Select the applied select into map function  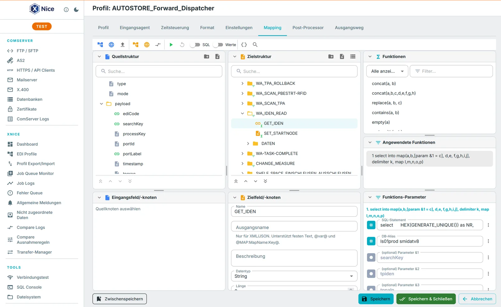429,159
